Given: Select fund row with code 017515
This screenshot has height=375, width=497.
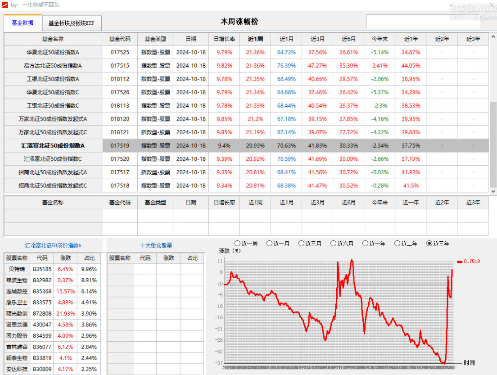Looking at the screenshot, I should point(120,66).
